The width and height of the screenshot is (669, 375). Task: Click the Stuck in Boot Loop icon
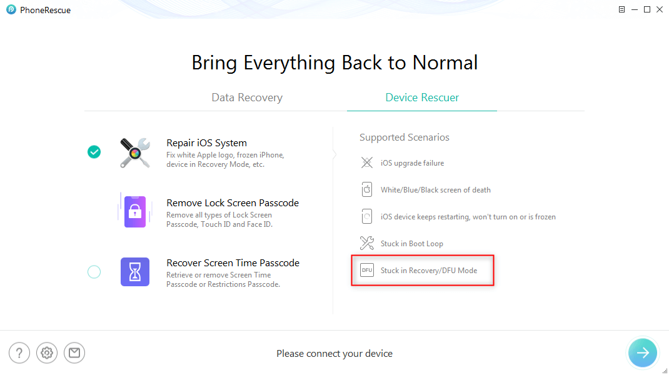click(367, 243)
